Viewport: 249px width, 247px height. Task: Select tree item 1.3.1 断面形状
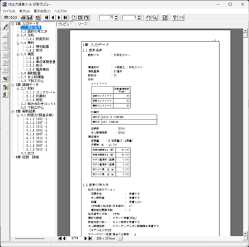37,39
